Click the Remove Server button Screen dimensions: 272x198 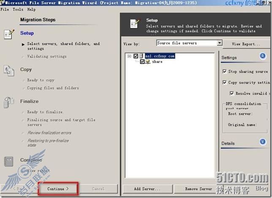coord(199,189)
